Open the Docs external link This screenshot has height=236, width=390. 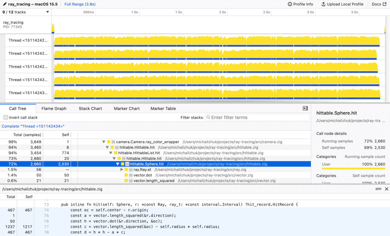(x=379, y=4)
